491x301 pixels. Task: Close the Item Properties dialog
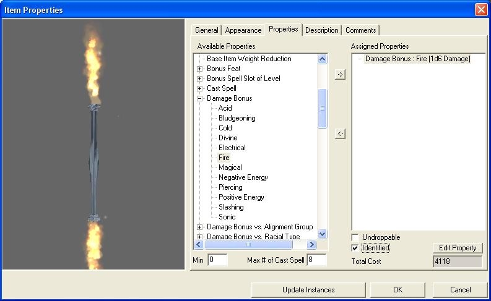(480, 10)
